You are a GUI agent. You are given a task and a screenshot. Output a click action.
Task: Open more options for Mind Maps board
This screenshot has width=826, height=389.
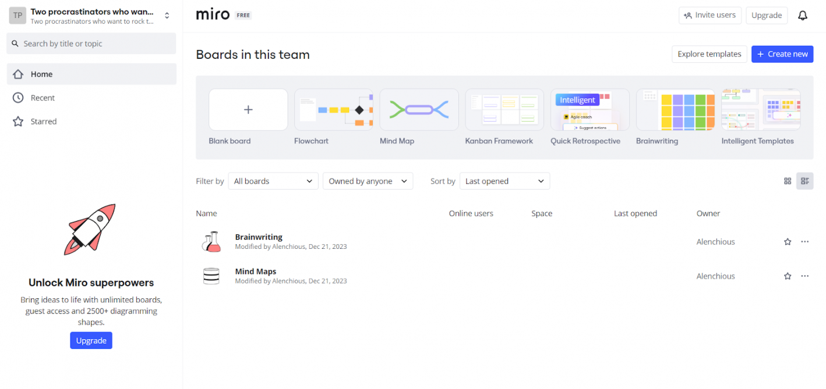[x=805, y=276]
